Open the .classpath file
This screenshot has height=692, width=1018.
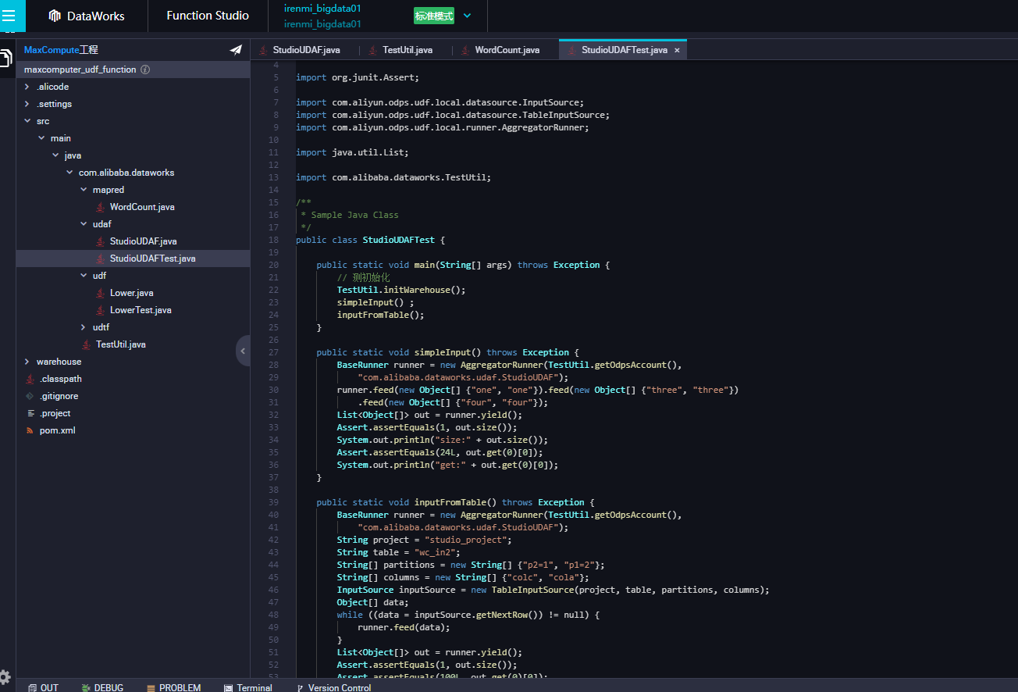click(x=60, y=379)
